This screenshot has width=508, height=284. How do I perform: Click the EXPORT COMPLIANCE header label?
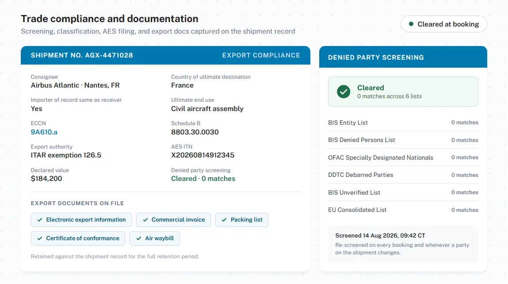coord(261,55)
